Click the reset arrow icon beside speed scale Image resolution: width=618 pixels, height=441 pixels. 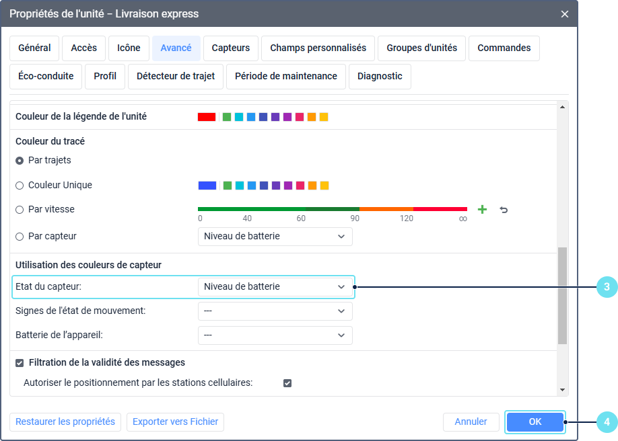point(504,210)
